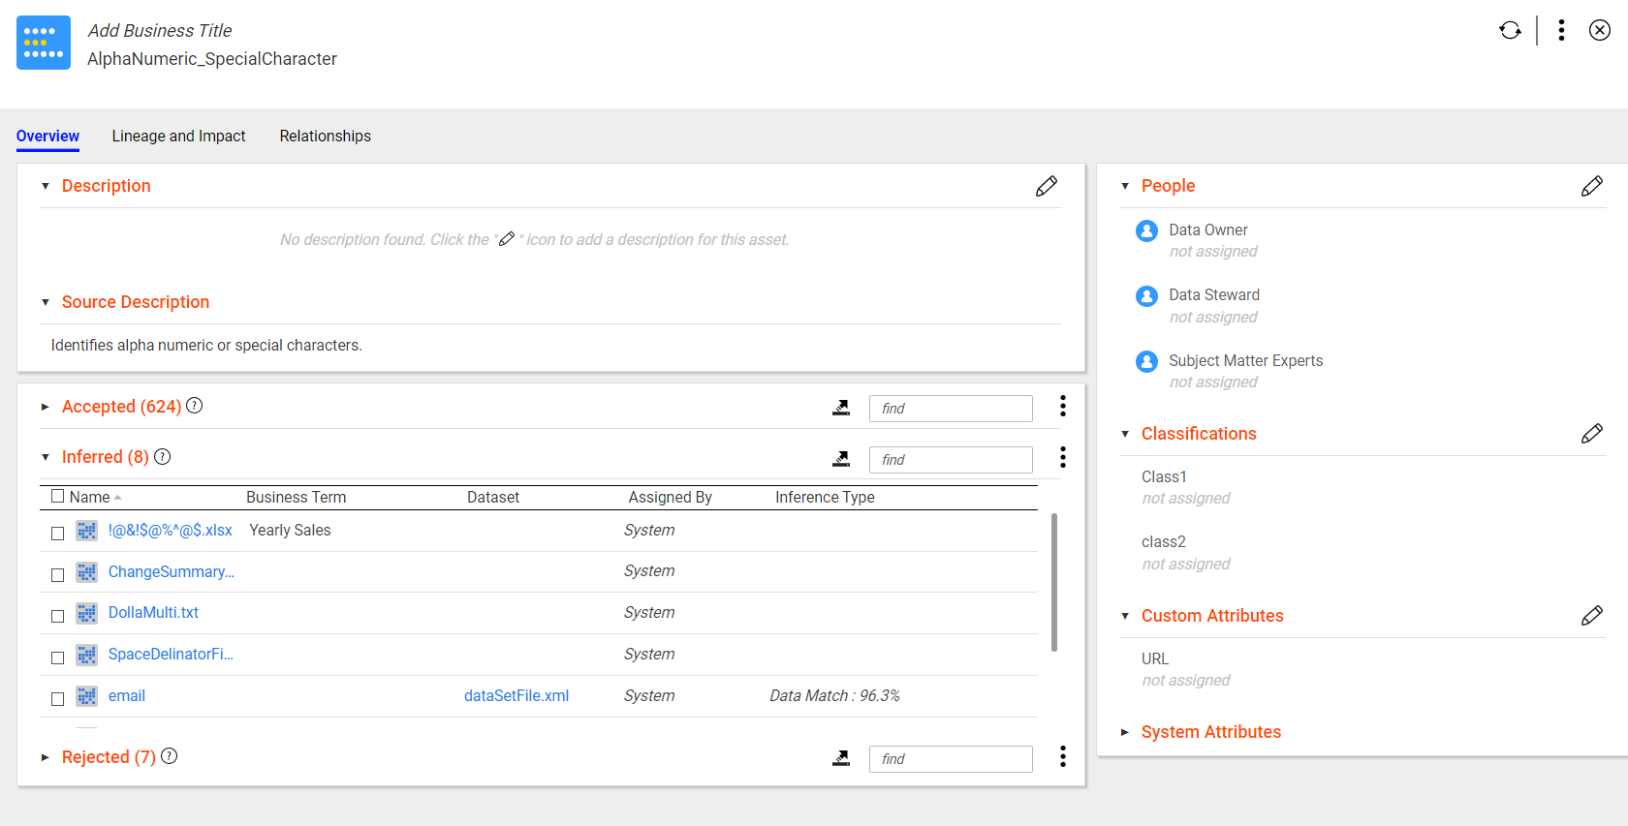Export the Inferred list with the export icon

tap(841, 459)
